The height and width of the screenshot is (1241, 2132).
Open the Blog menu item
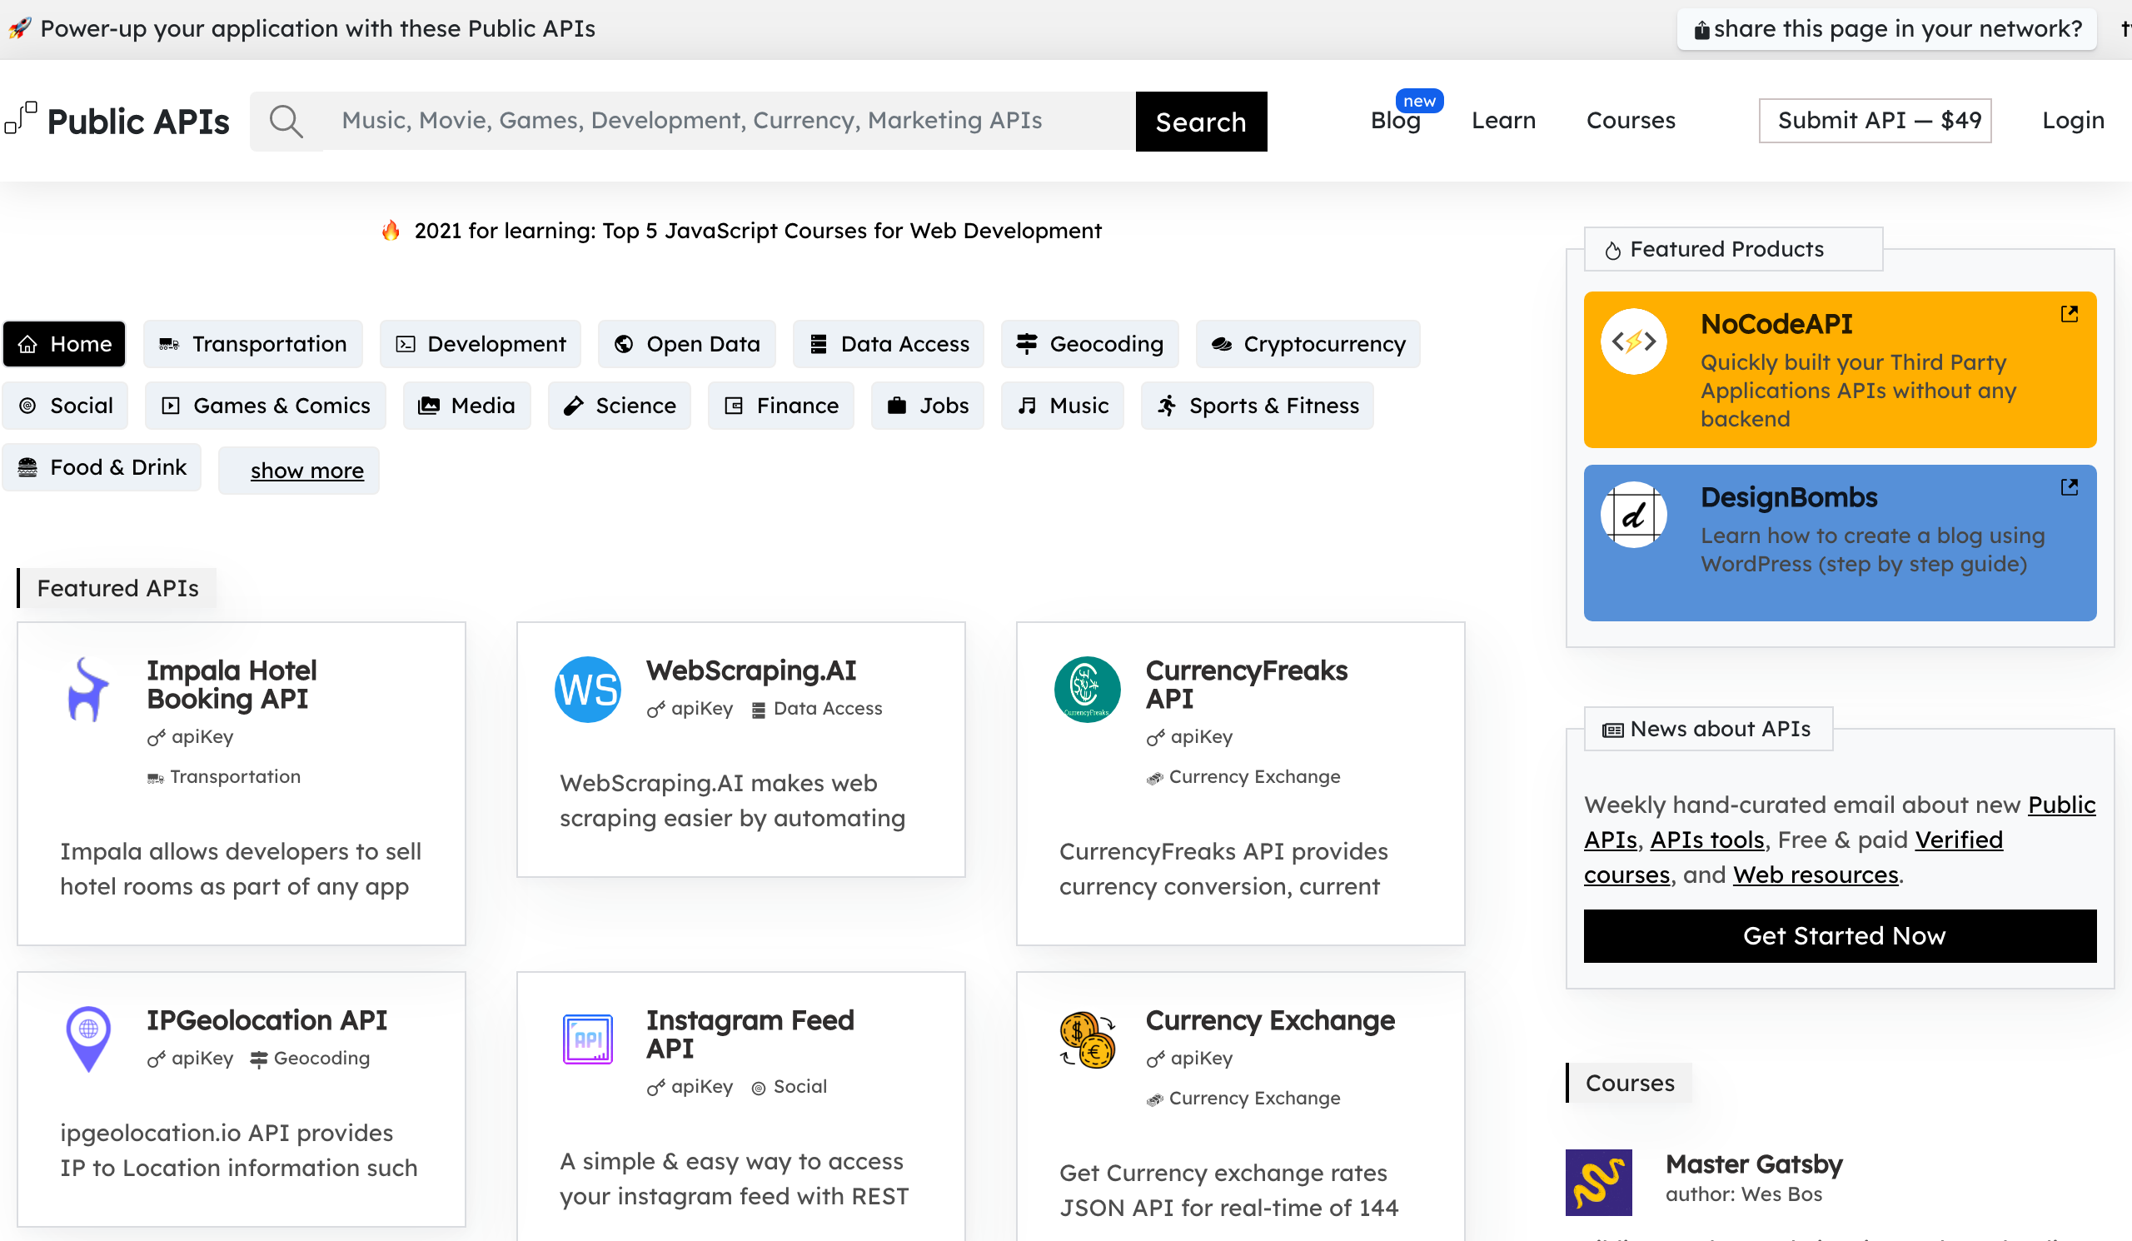[1393, 120]
